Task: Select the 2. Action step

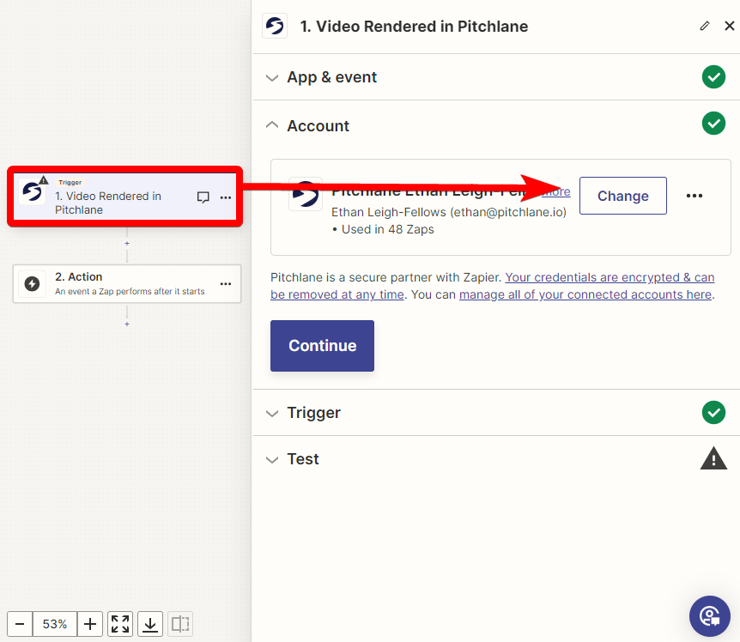Action: pos(126,283)
